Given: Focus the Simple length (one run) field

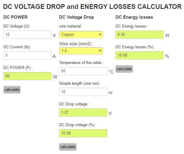Looking at the screenshot, I should tap(83, 92).
